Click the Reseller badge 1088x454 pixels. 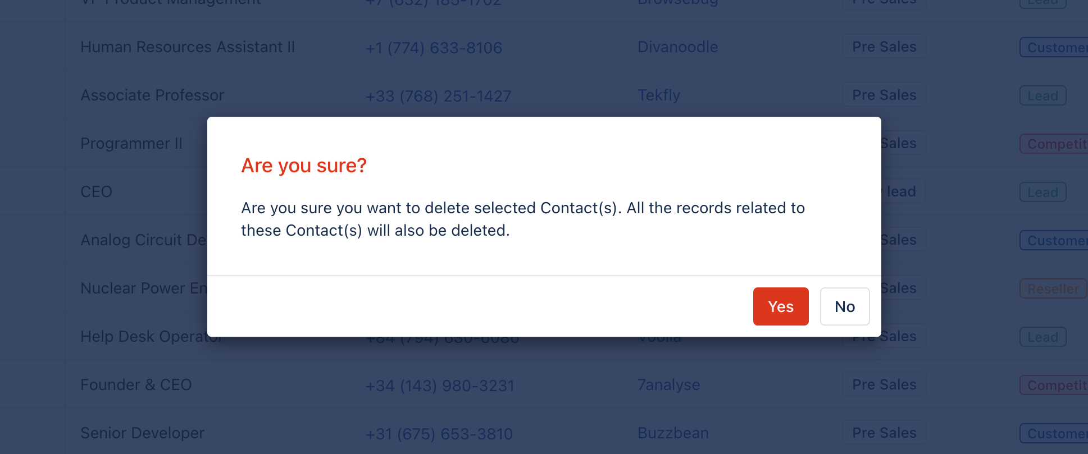(x=1053, y=289)
